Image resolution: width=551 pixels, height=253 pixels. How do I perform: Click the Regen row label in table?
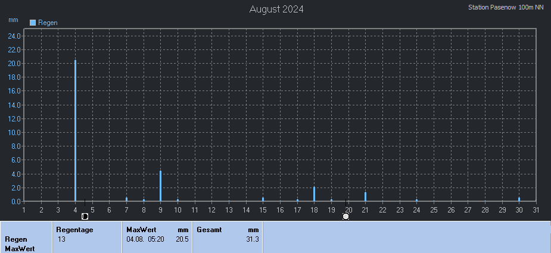(x=15, y=240)
